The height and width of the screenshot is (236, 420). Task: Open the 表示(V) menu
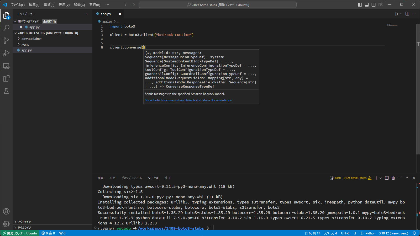point(64,5)
